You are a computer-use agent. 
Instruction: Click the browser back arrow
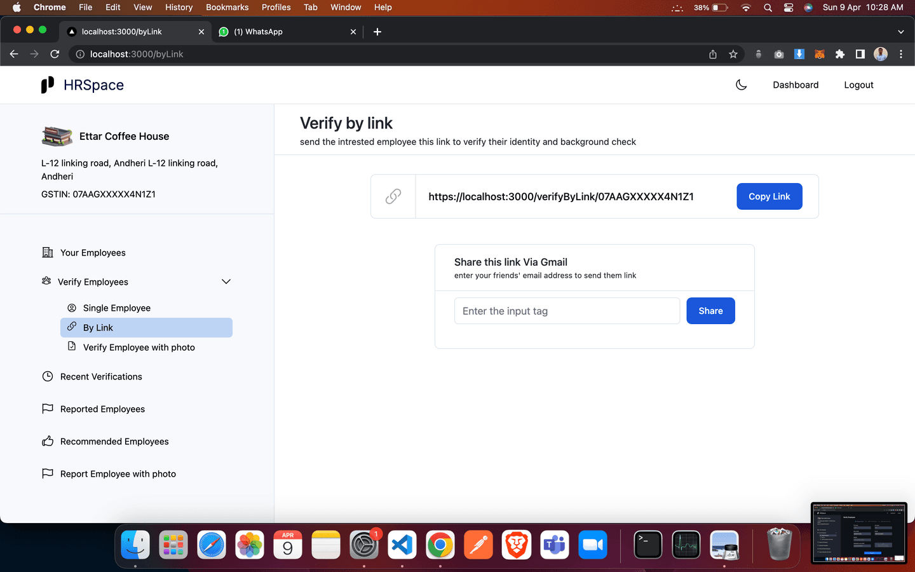[14, 54]
